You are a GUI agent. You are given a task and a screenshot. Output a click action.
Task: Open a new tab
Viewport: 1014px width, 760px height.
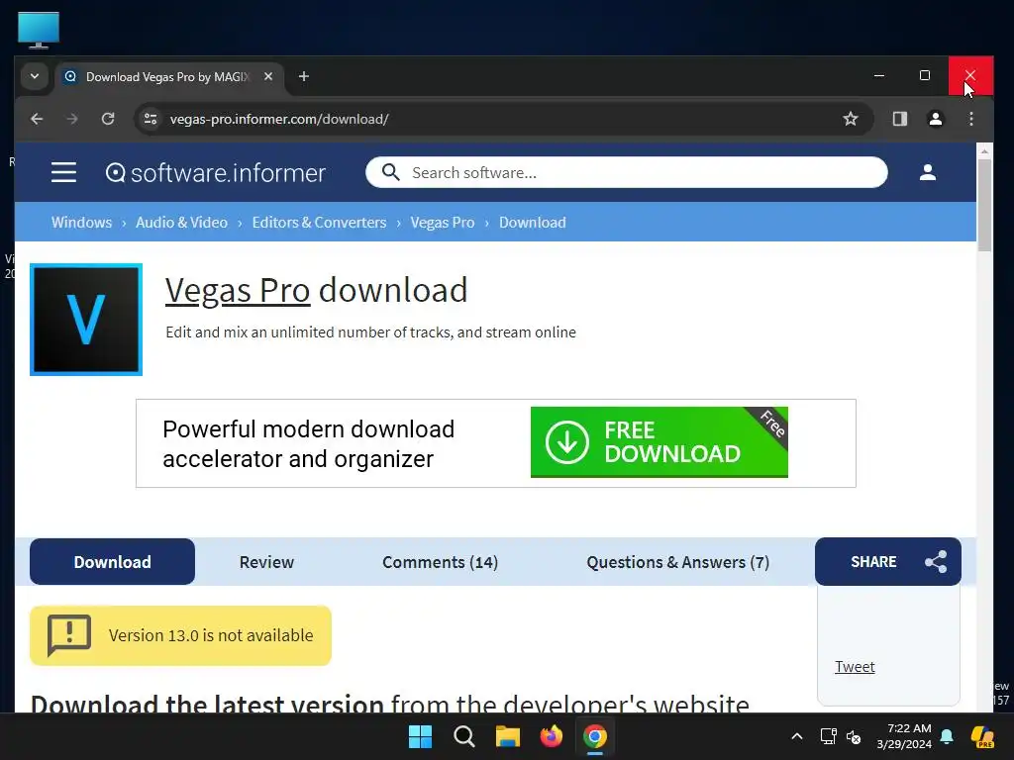(303, 76)
